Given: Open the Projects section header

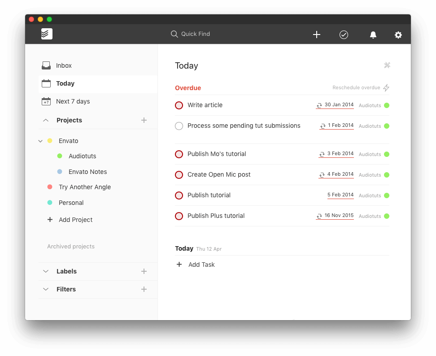Looking at the screenshot, I should pos(69,120).
